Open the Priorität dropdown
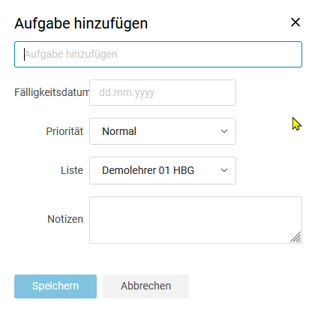318x309 pixels. [x=163, y=131]
